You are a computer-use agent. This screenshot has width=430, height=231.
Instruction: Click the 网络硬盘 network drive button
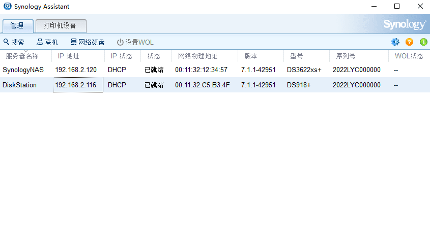point(88,42)
